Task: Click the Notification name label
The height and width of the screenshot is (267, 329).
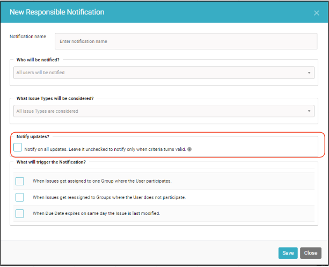Action: pos(28,37)
